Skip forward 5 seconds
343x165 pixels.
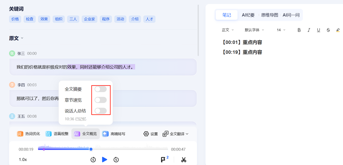[x=116, y=160]
